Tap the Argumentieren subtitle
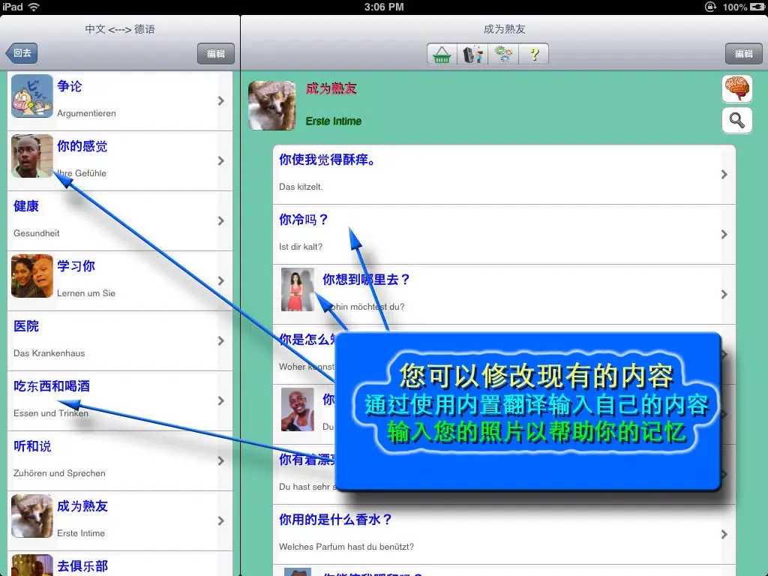Viewport: 768px width, 576px height. tap(86, 113)
